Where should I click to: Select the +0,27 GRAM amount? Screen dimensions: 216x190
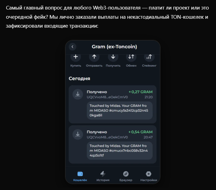(141, 92)
